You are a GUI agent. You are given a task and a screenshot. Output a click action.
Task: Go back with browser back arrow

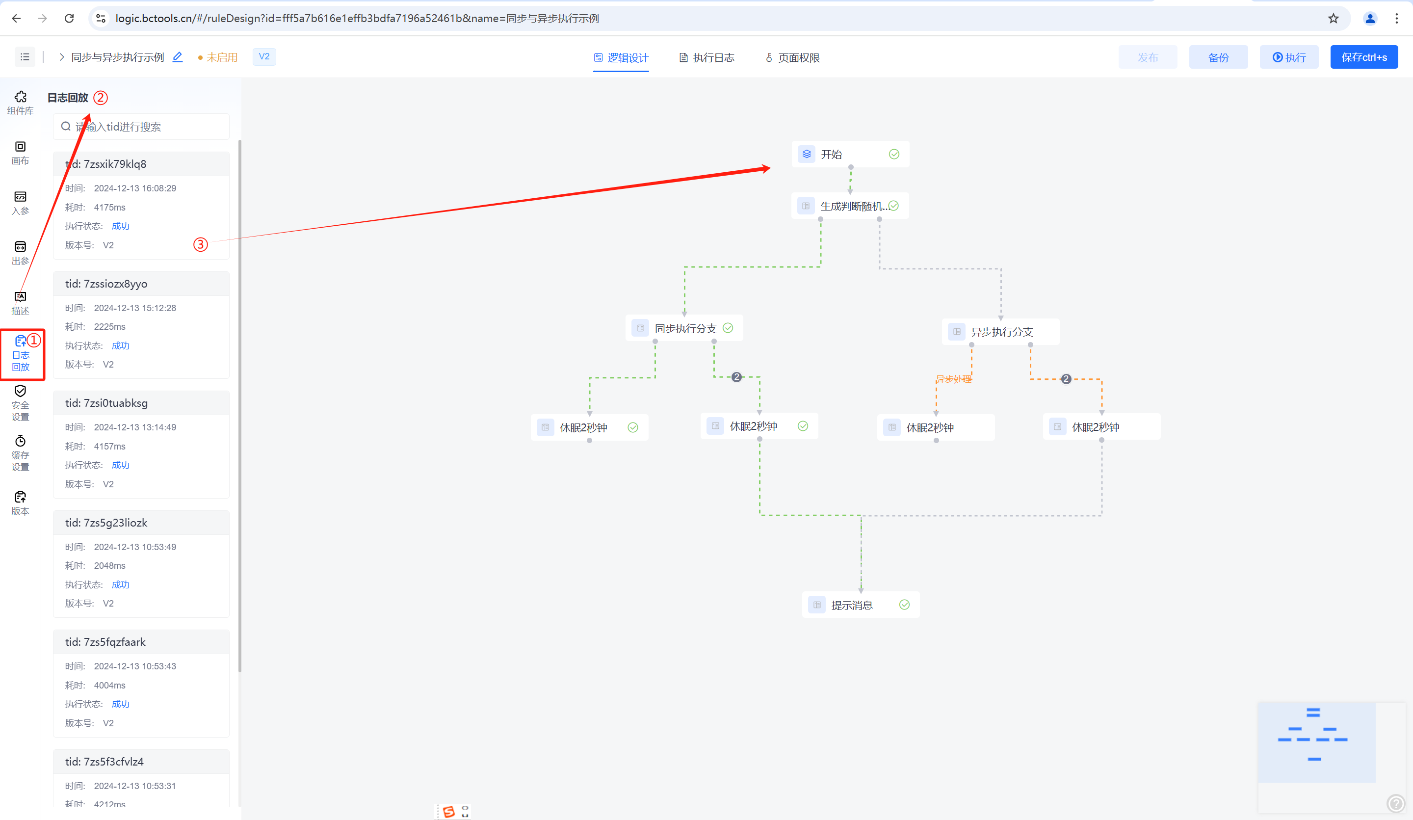[x=16, y=19]
